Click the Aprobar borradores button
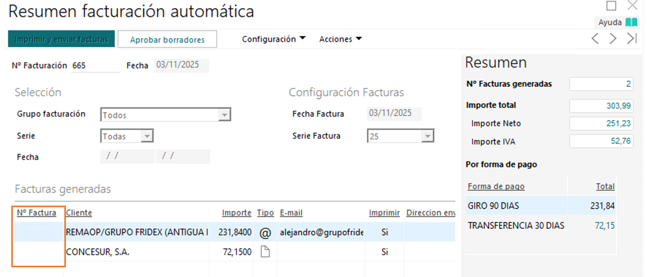 click(167, 40)
